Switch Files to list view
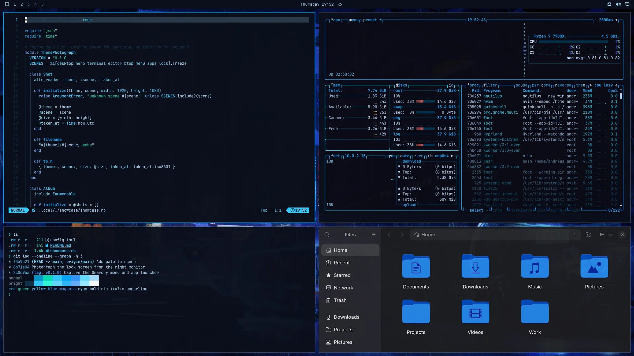 (x=602, y=235)
